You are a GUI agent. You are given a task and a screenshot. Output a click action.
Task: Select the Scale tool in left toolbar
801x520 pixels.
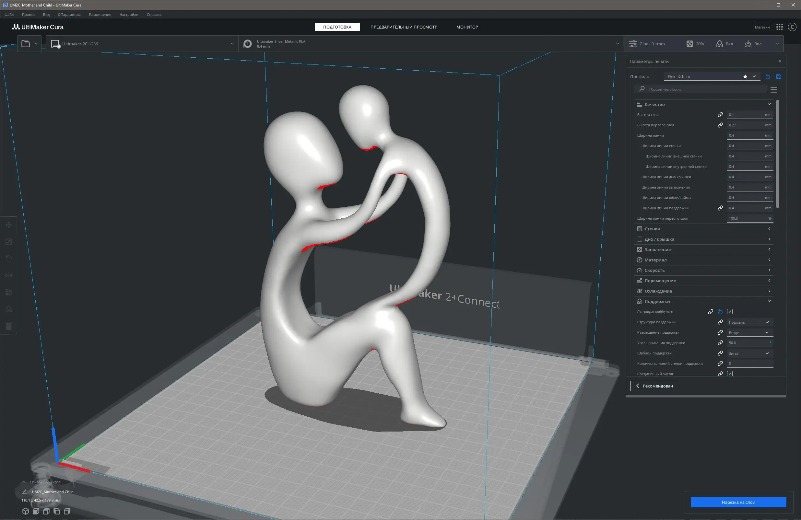9,241
